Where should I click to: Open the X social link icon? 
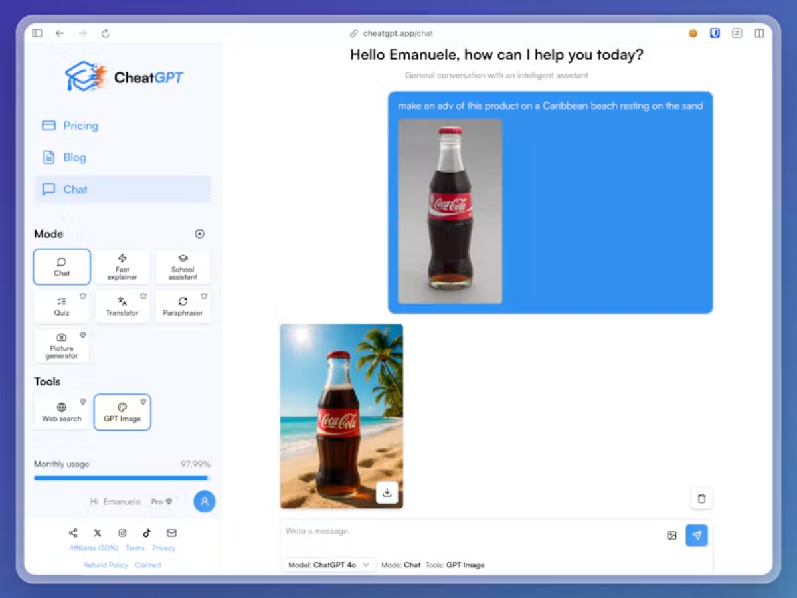click(x=98, y=533)
